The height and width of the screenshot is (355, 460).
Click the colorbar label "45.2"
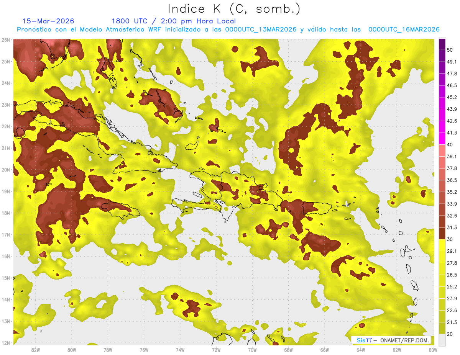click(x=452, y=97)
